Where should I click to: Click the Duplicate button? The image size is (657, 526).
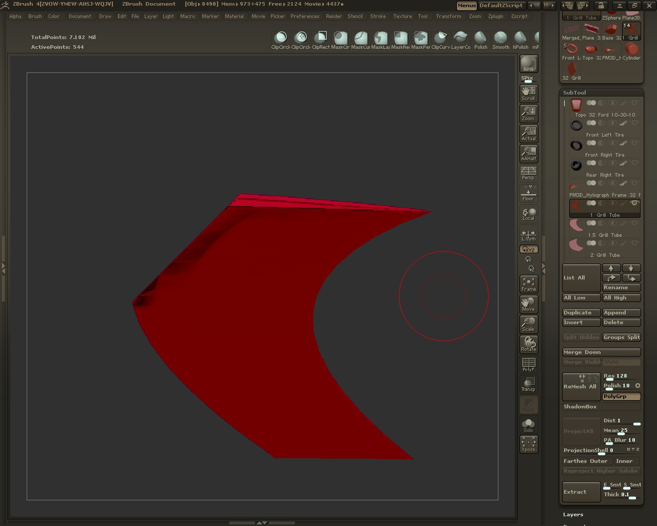click(x=581, y=312)
